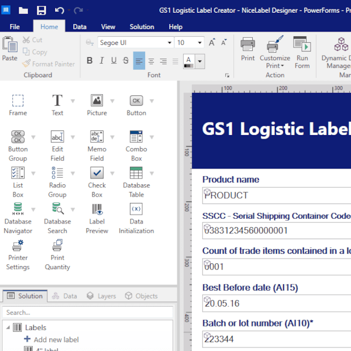Select the Database Search tool
351x351 pixels.
point(57,218)
